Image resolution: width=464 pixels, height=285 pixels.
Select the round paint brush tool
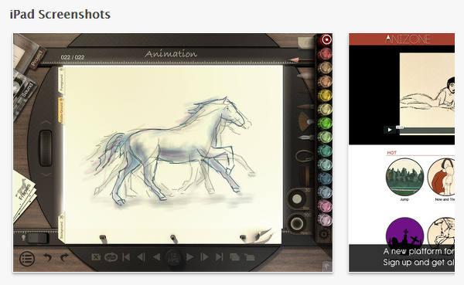[305, 106]
